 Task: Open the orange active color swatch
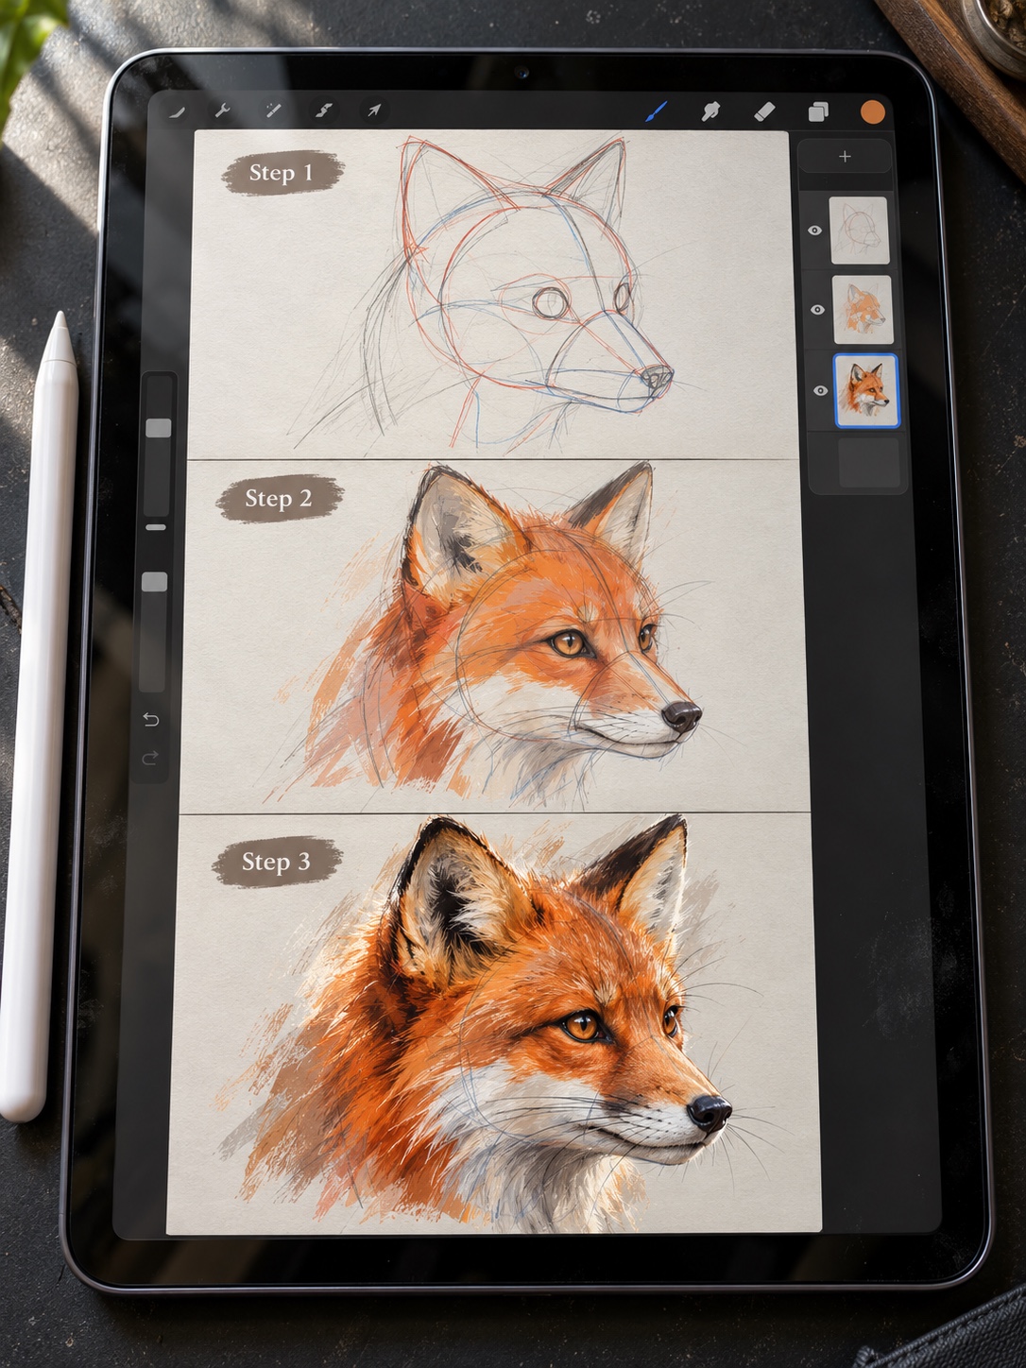(x=872, y=112)
